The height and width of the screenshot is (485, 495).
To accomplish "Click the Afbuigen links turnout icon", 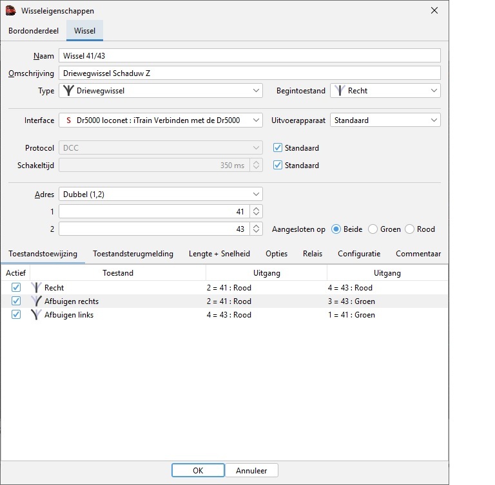I will [36, 315].
